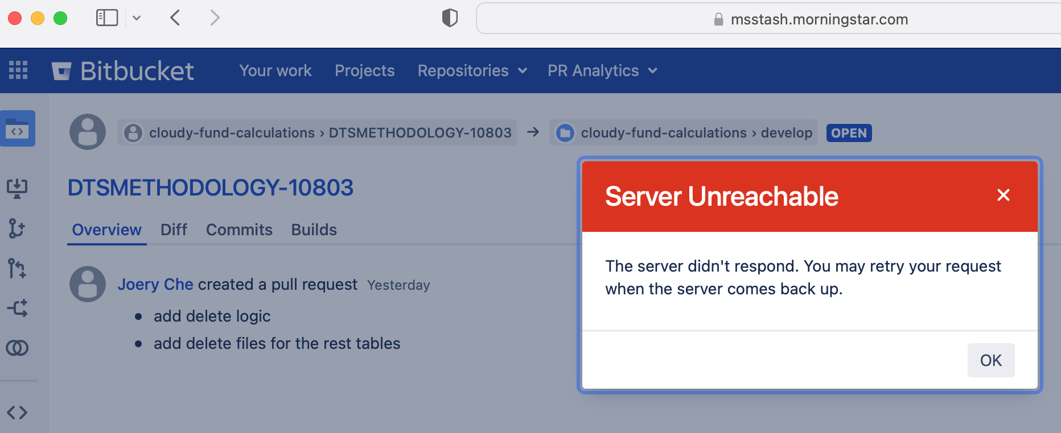Go back in Safari history
Screen dimensions: 1061x433
pos(175,18)
